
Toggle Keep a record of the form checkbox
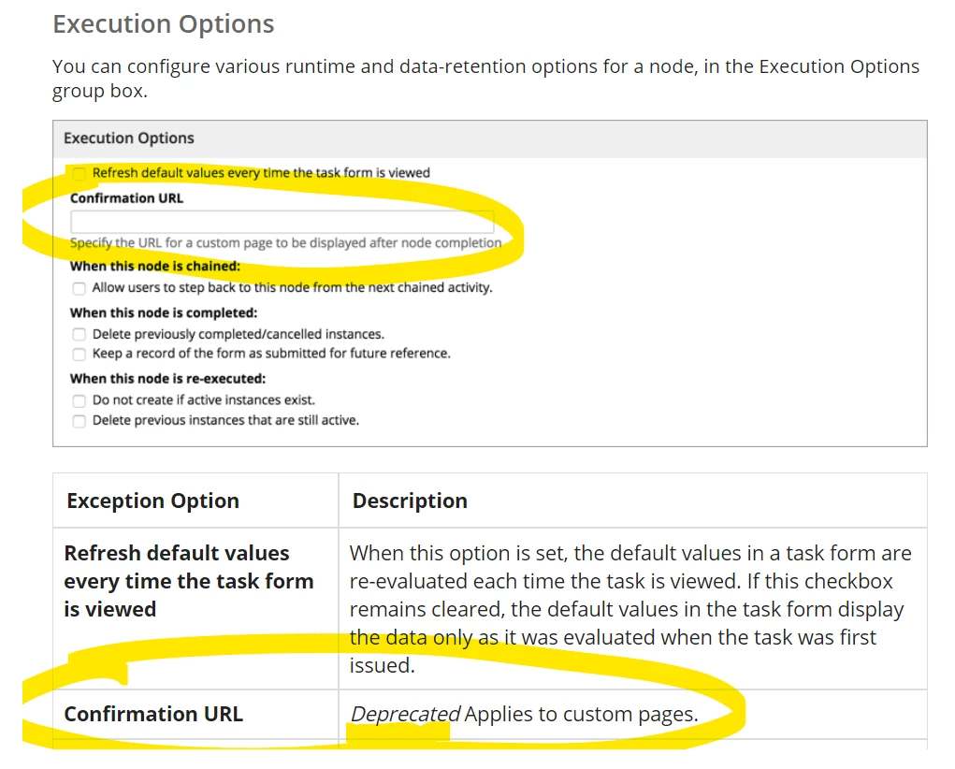(79, 354)
